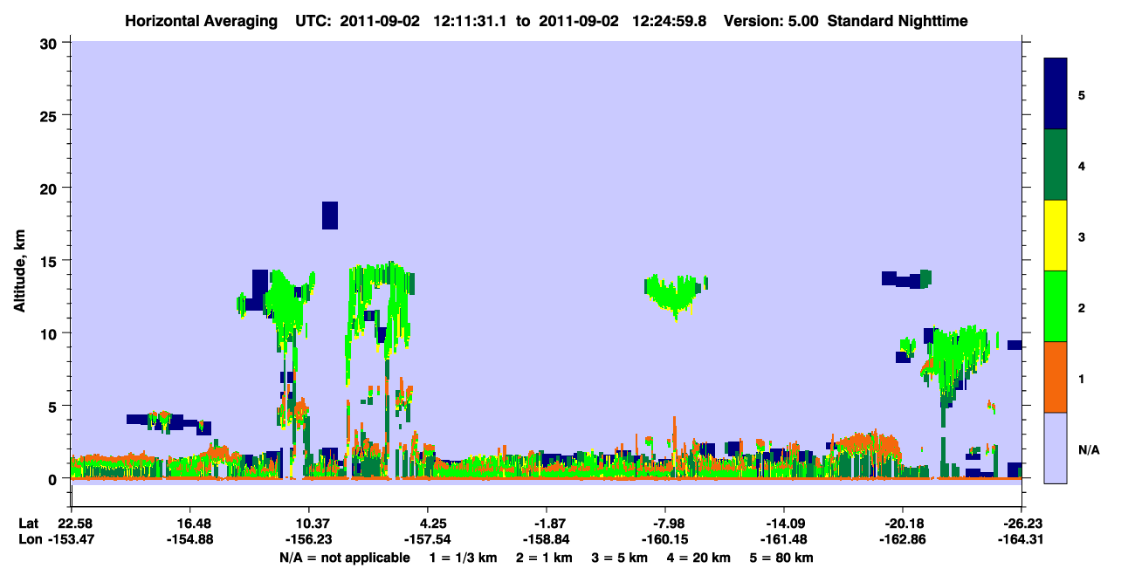Click the orange level 1 colorbar segment
1135x582 pixels.
tap(1056, 377)
